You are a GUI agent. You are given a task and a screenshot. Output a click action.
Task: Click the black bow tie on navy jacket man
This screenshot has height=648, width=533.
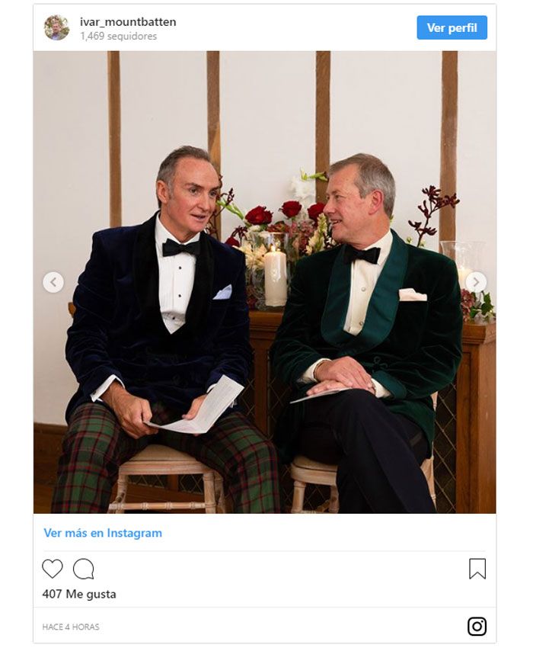click(x=180, y=248)
